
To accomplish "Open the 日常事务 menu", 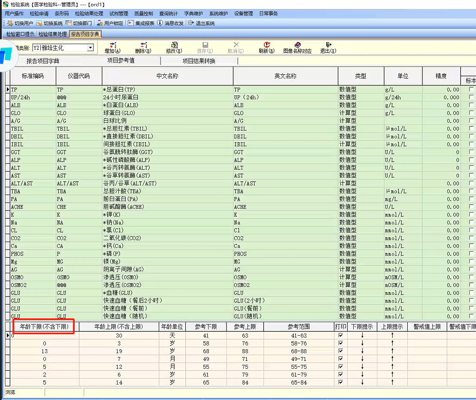I will (268, 13).
